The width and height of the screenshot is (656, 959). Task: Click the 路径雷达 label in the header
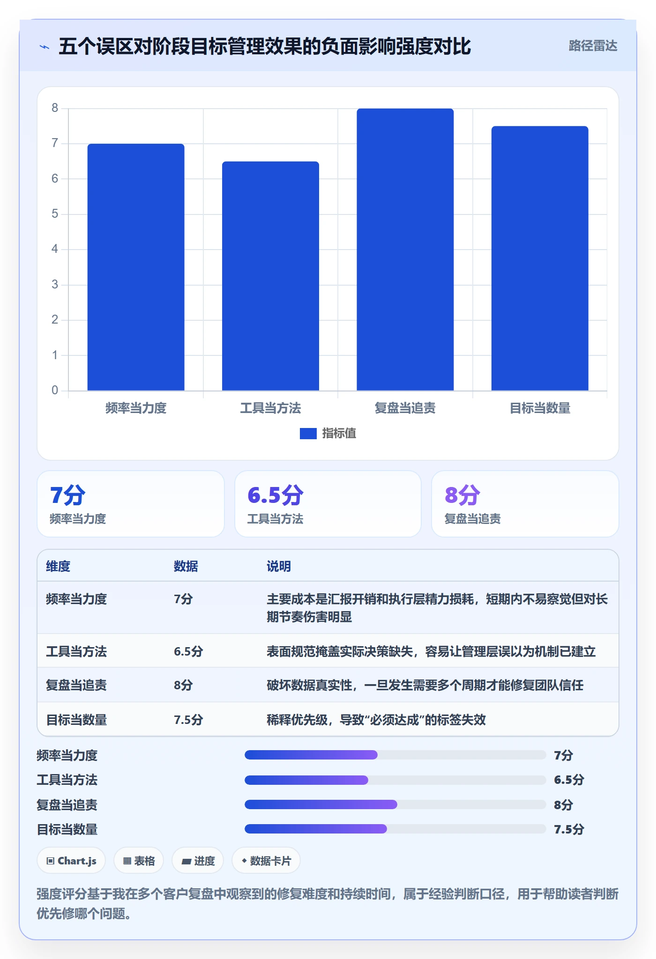click(x=593, y=46)
